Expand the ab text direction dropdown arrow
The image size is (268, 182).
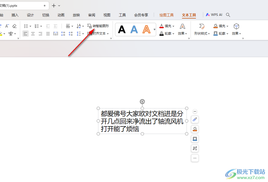pos(72,26)
